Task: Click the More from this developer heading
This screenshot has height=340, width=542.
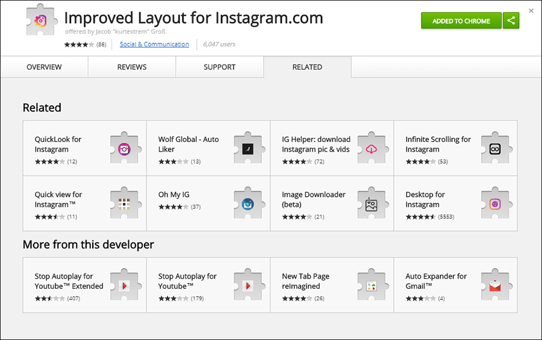Action: 89,244
